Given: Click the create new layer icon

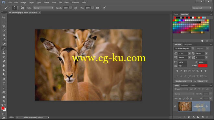Looking at the screenshot, I should click(203, 117).
